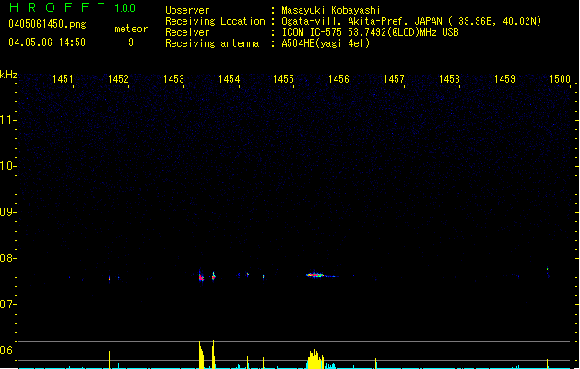Viewport: 580px width, 369px height.
Task: Click the Receiver value ICOM IC-575
Action: tap(314, 32)
